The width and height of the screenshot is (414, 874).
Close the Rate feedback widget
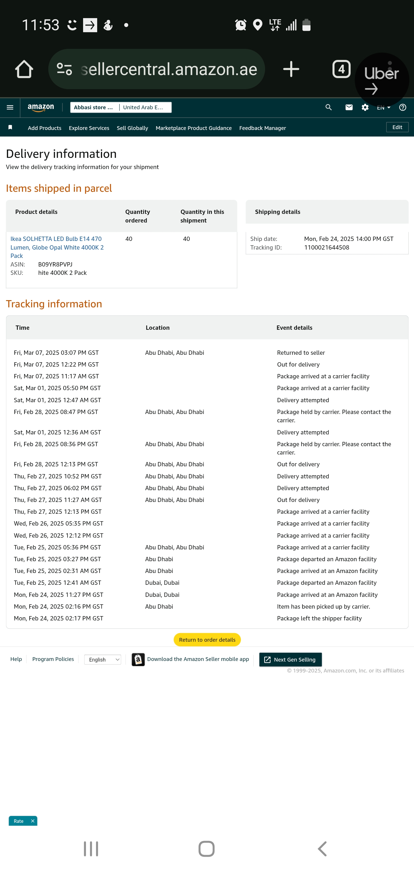pyautogui.click(x=32, y=821)
